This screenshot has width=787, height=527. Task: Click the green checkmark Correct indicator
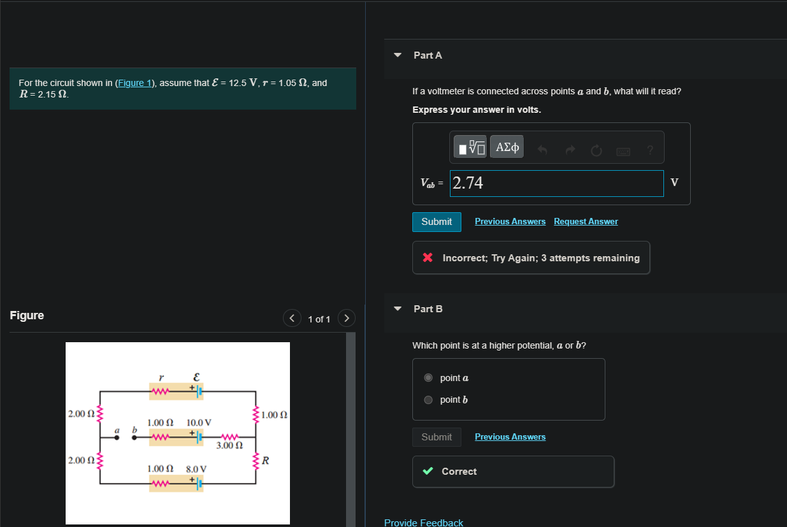428,472
